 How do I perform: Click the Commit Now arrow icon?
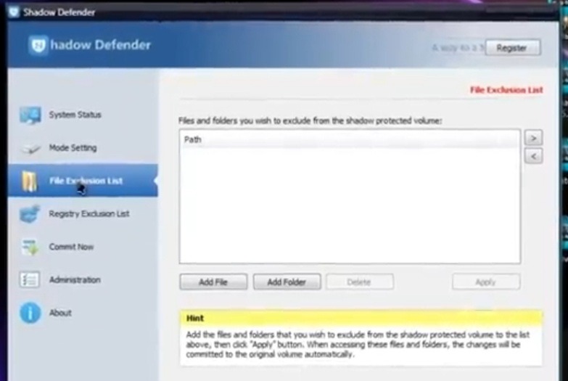pyautogui.click(x=30, y=247)
